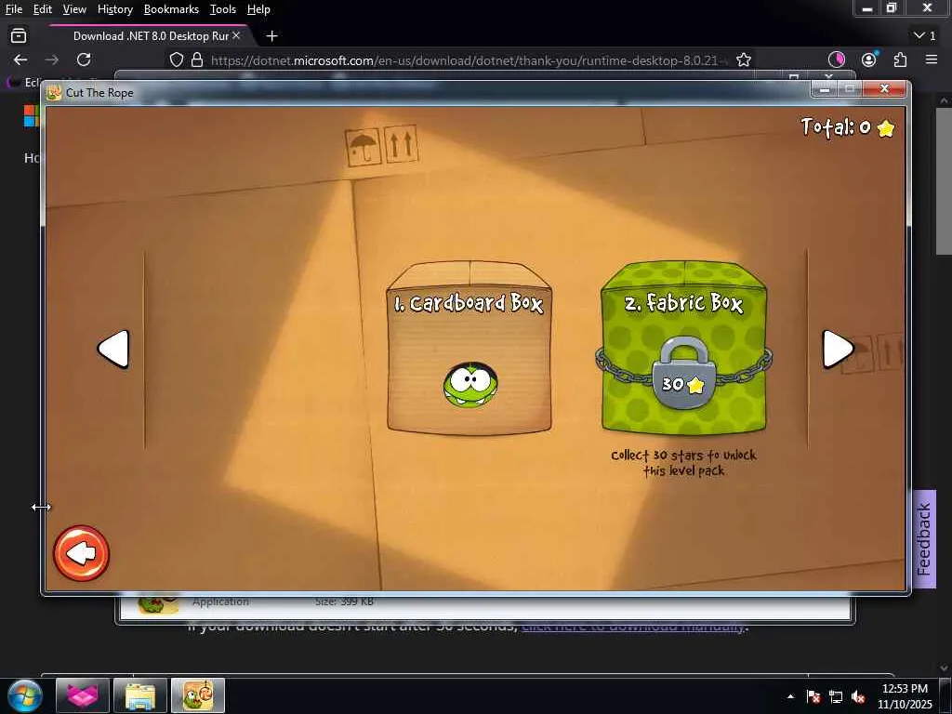Open Firefox View tab overview icon
952x714 pixels.
tap(19, 36)
